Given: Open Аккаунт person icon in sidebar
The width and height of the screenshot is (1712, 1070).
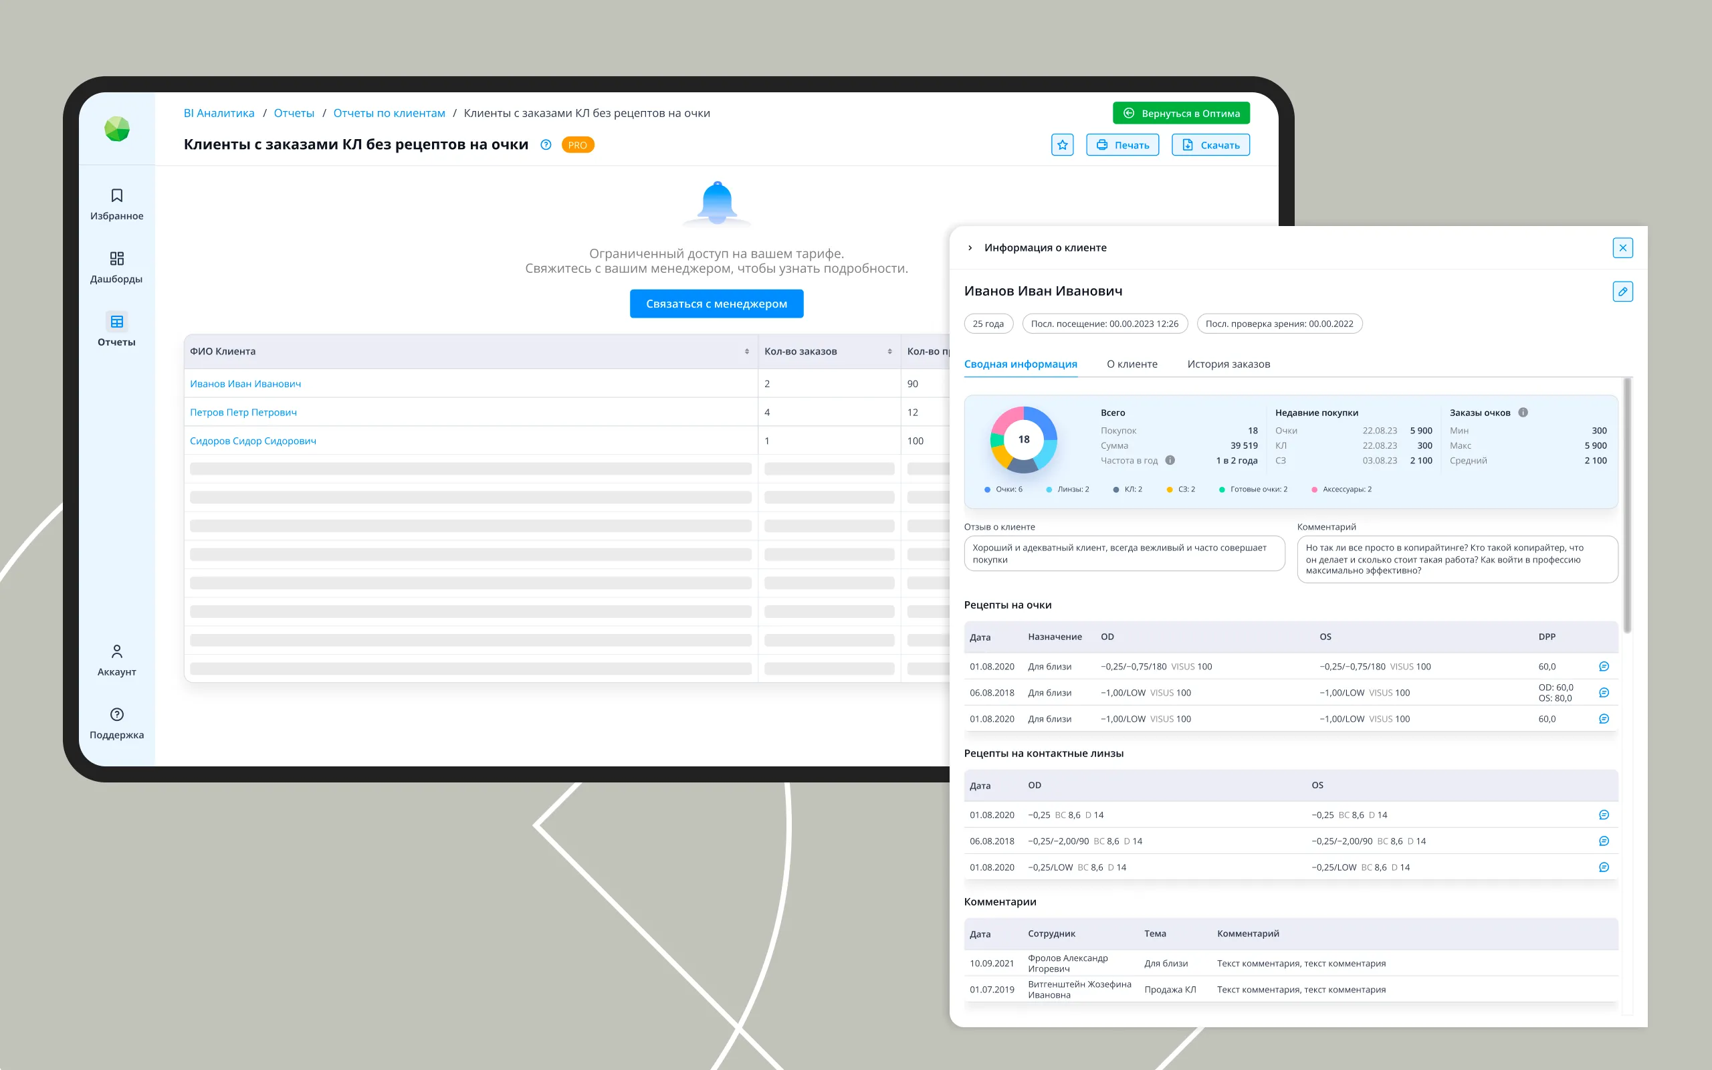Looking at the screenshot, I should tap(117, 651).
